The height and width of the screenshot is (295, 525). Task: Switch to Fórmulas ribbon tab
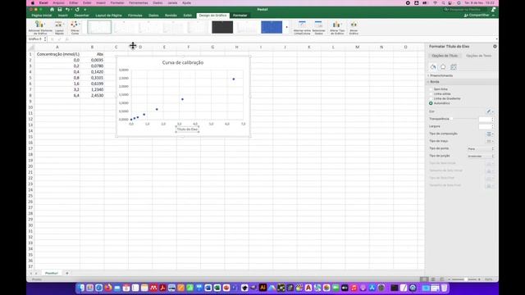[x=135, y=16]
